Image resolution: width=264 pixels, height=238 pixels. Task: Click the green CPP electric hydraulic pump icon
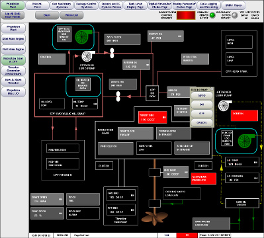coord(83,36)
